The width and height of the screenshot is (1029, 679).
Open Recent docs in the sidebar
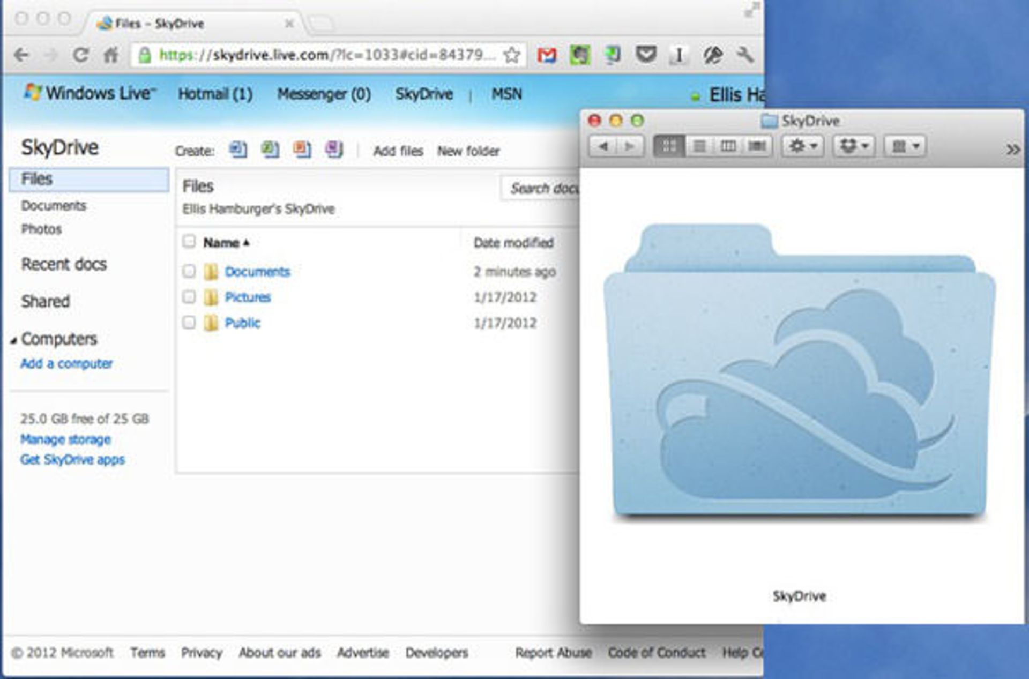64,264
